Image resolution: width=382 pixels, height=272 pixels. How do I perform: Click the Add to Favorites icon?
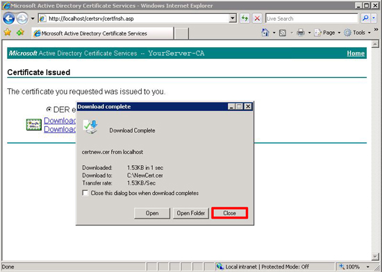[20, 32]
